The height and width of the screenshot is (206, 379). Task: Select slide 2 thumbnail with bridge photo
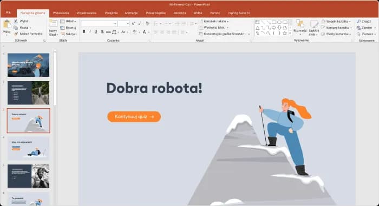[x=28, y=93]
